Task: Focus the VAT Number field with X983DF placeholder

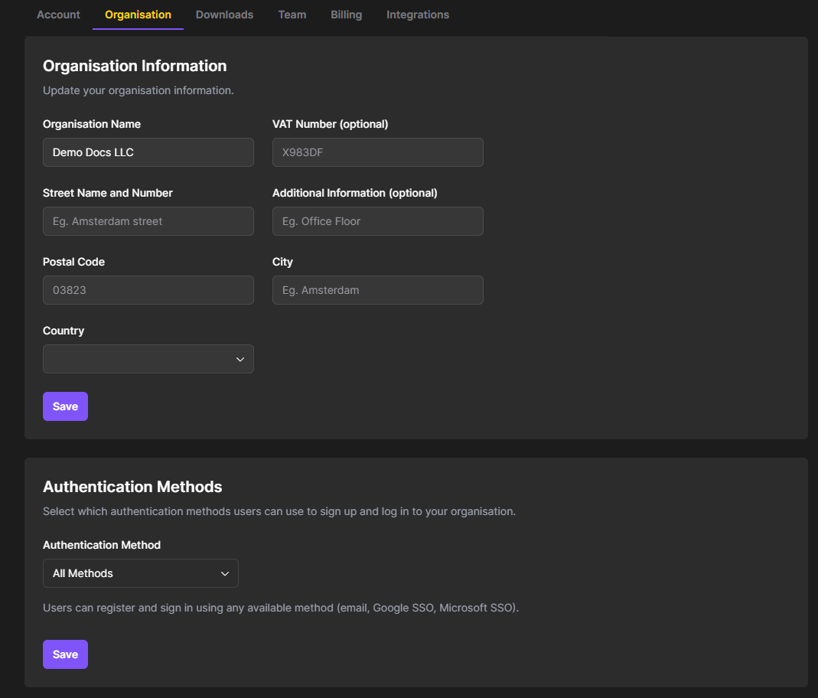Action: 377,152
